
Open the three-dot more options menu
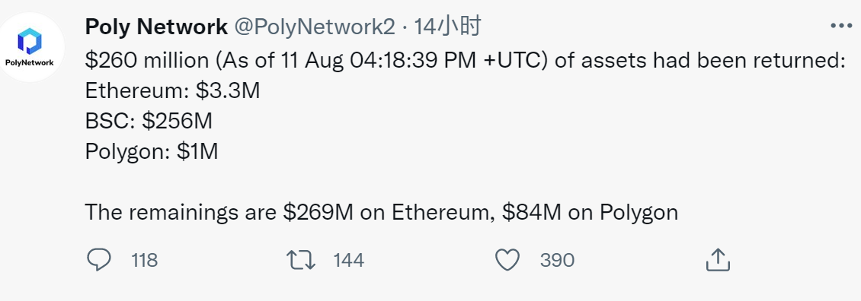click(x=841, y=26)
